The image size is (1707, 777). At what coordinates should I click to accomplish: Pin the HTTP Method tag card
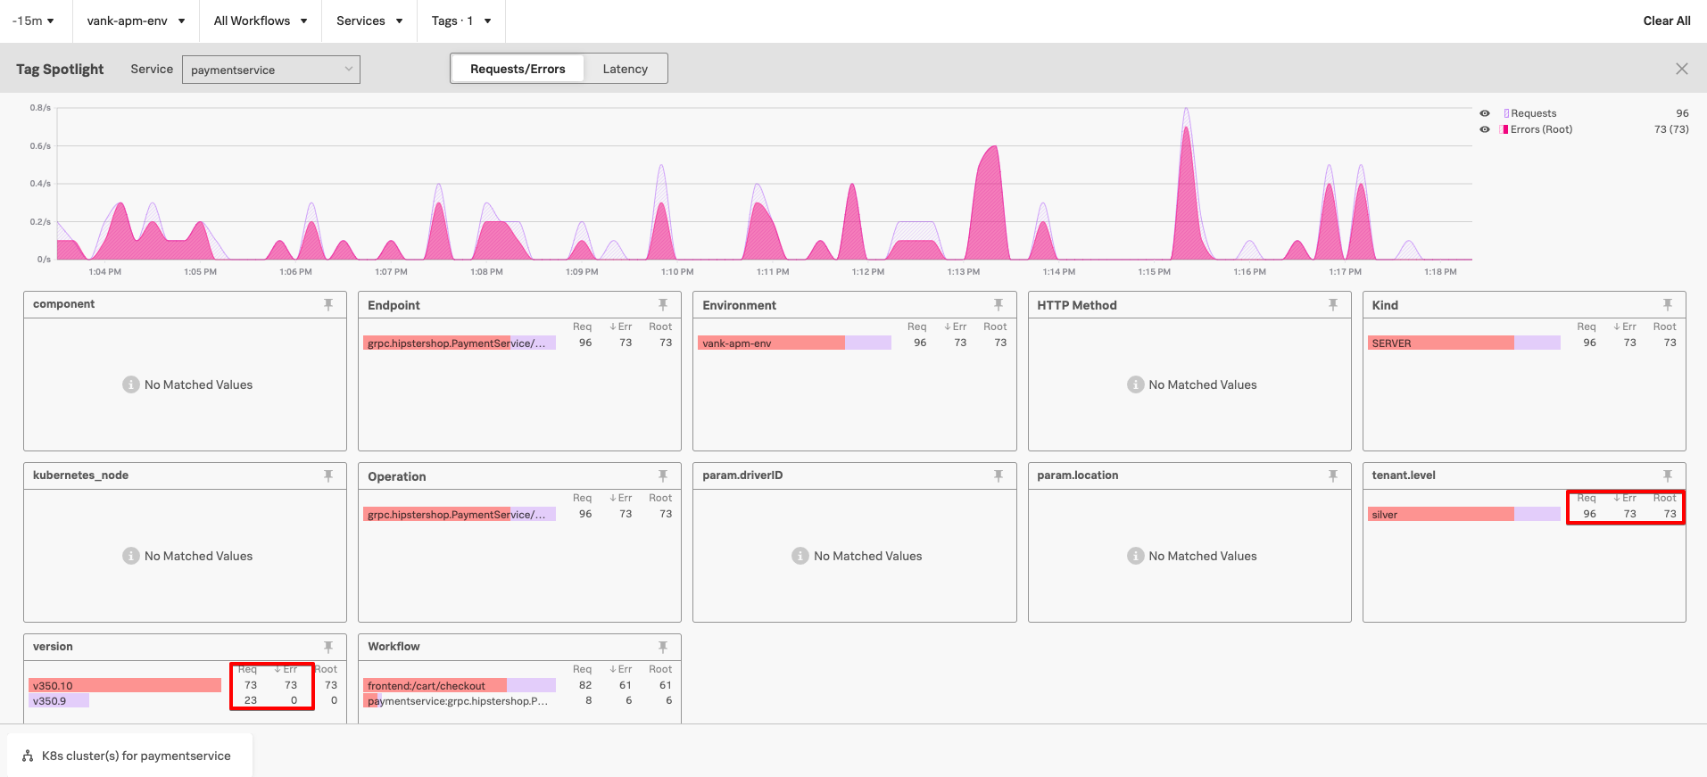click(1333, 304)
